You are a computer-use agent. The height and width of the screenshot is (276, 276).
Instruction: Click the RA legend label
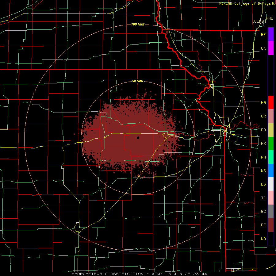coord(263,157)
